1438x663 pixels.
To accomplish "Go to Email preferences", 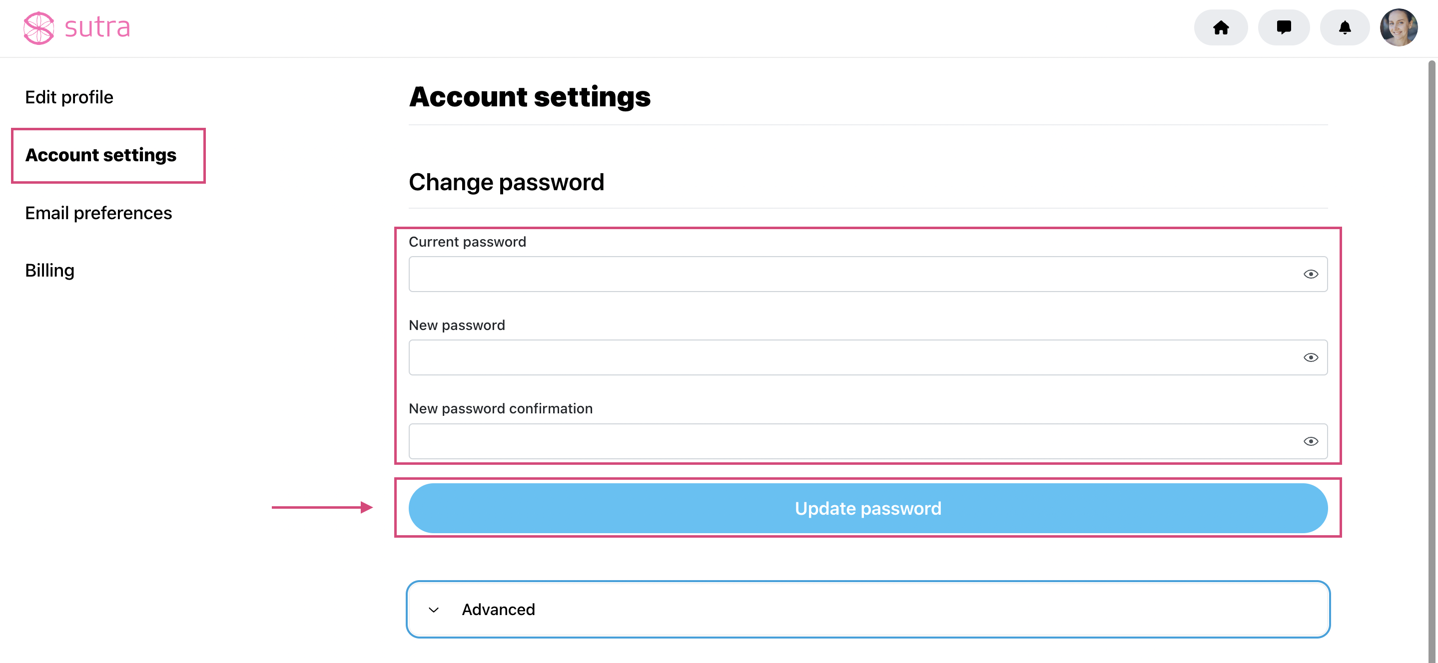I will (98, 213).
